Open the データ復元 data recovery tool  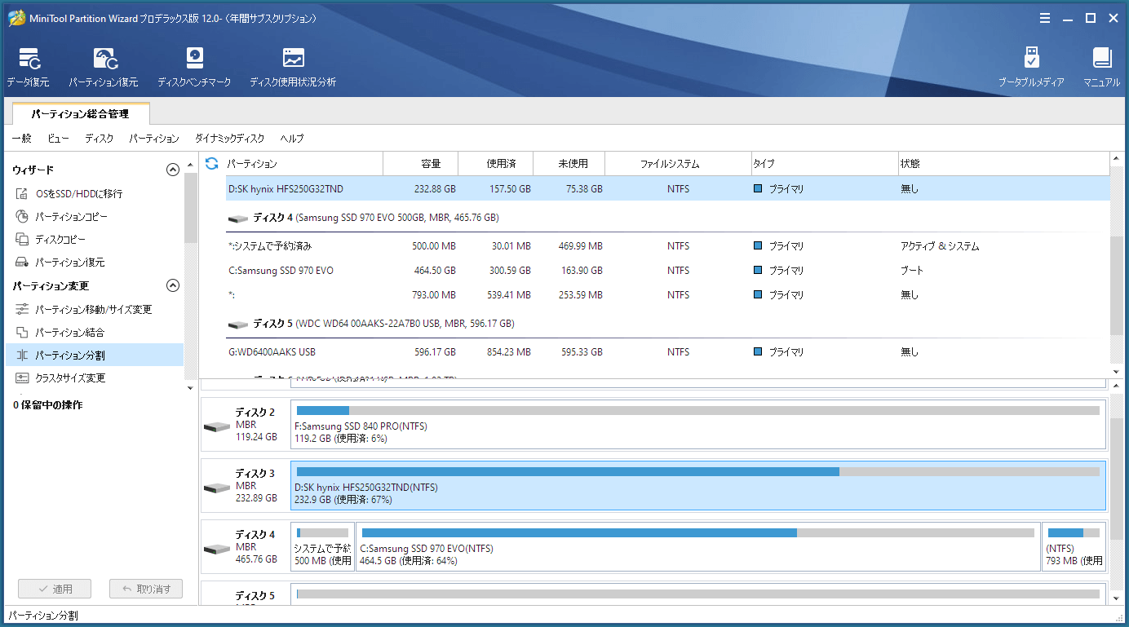[29, 67]
